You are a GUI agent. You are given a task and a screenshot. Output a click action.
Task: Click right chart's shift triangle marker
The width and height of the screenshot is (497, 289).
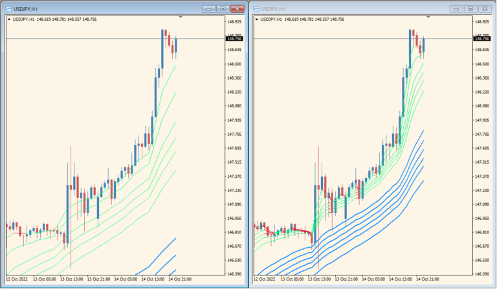[x=428, y=17]
